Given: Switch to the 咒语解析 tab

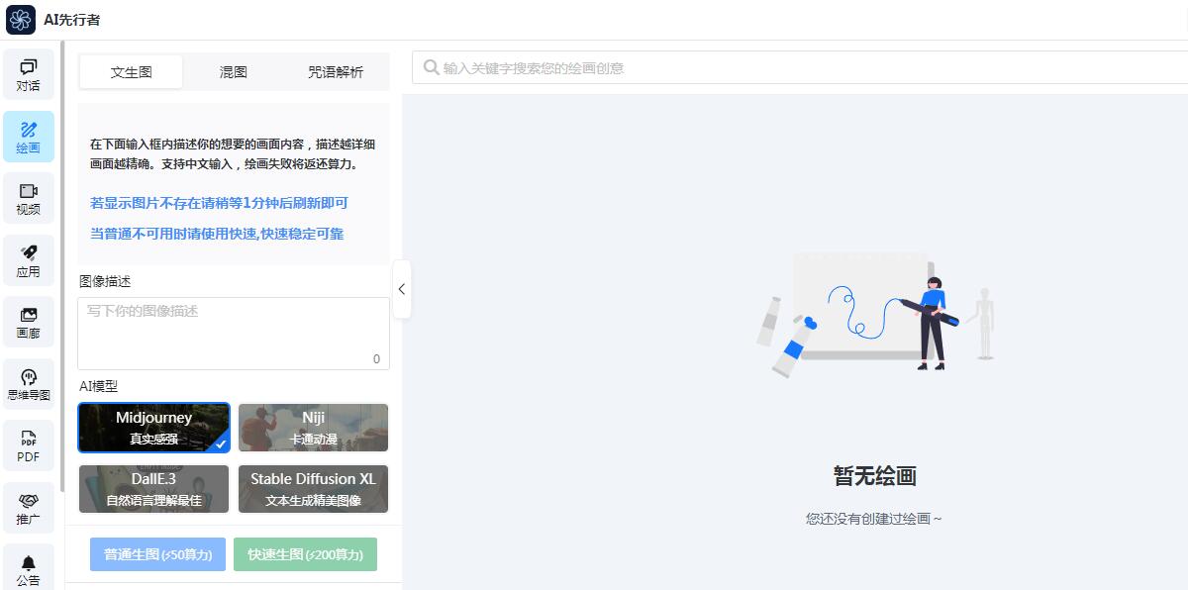Looking at the screenshot, I should coord(336,72).
